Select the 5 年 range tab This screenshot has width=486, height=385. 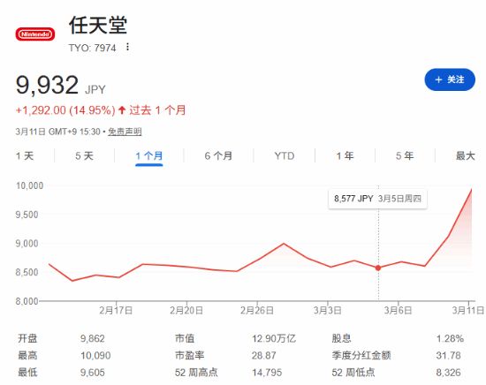405,155
